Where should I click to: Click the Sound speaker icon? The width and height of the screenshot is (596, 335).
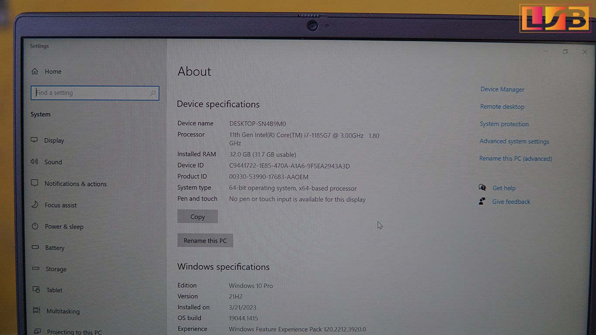point(34,162)
